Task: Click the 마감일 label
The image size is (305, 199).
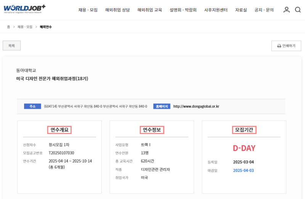Action: coord(212,171)
